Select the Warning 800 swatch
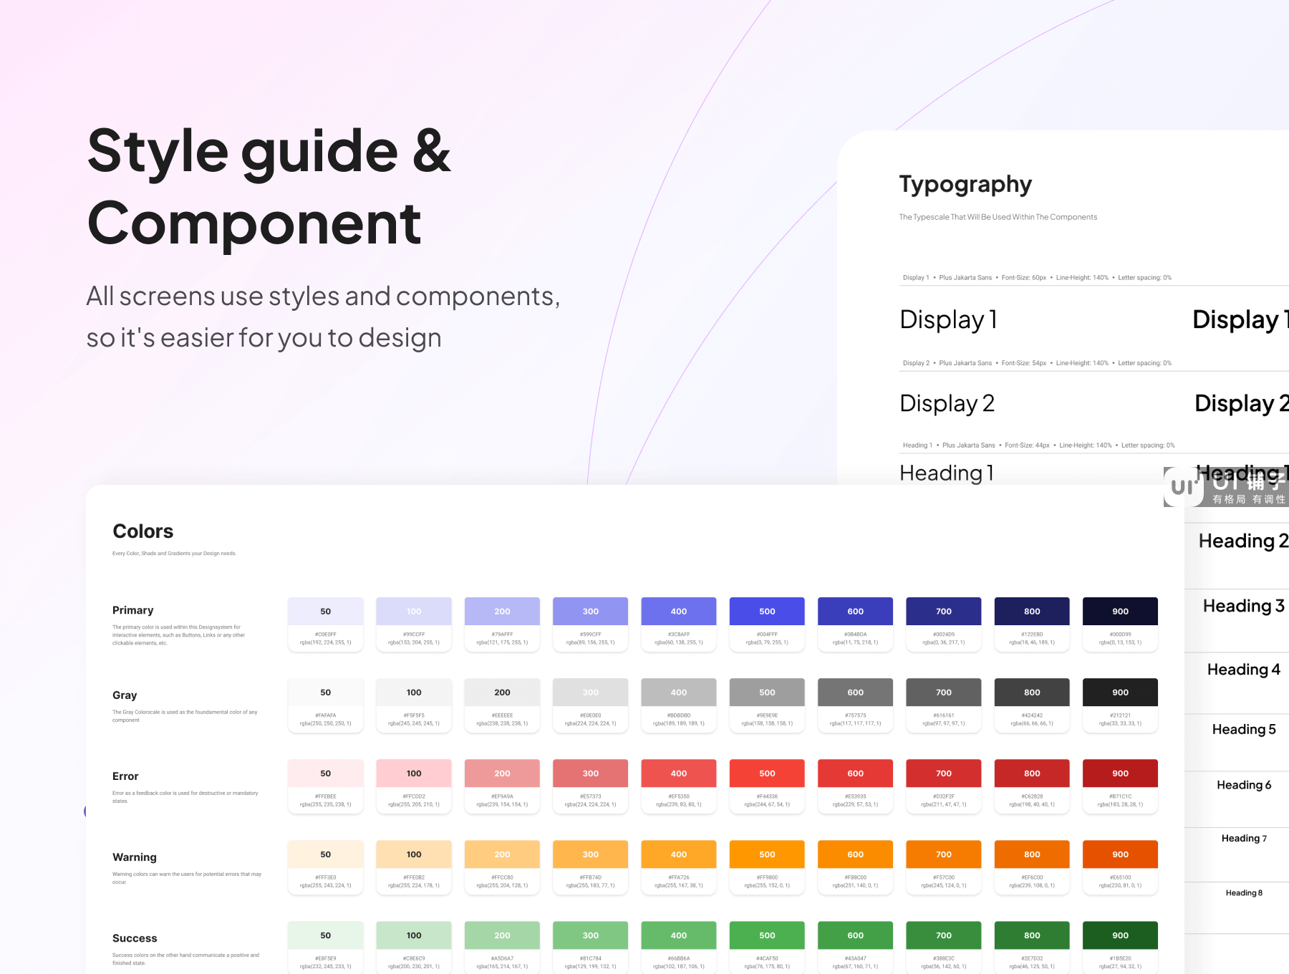This screenshot has height=974, width=1289. coord(1032,867)
